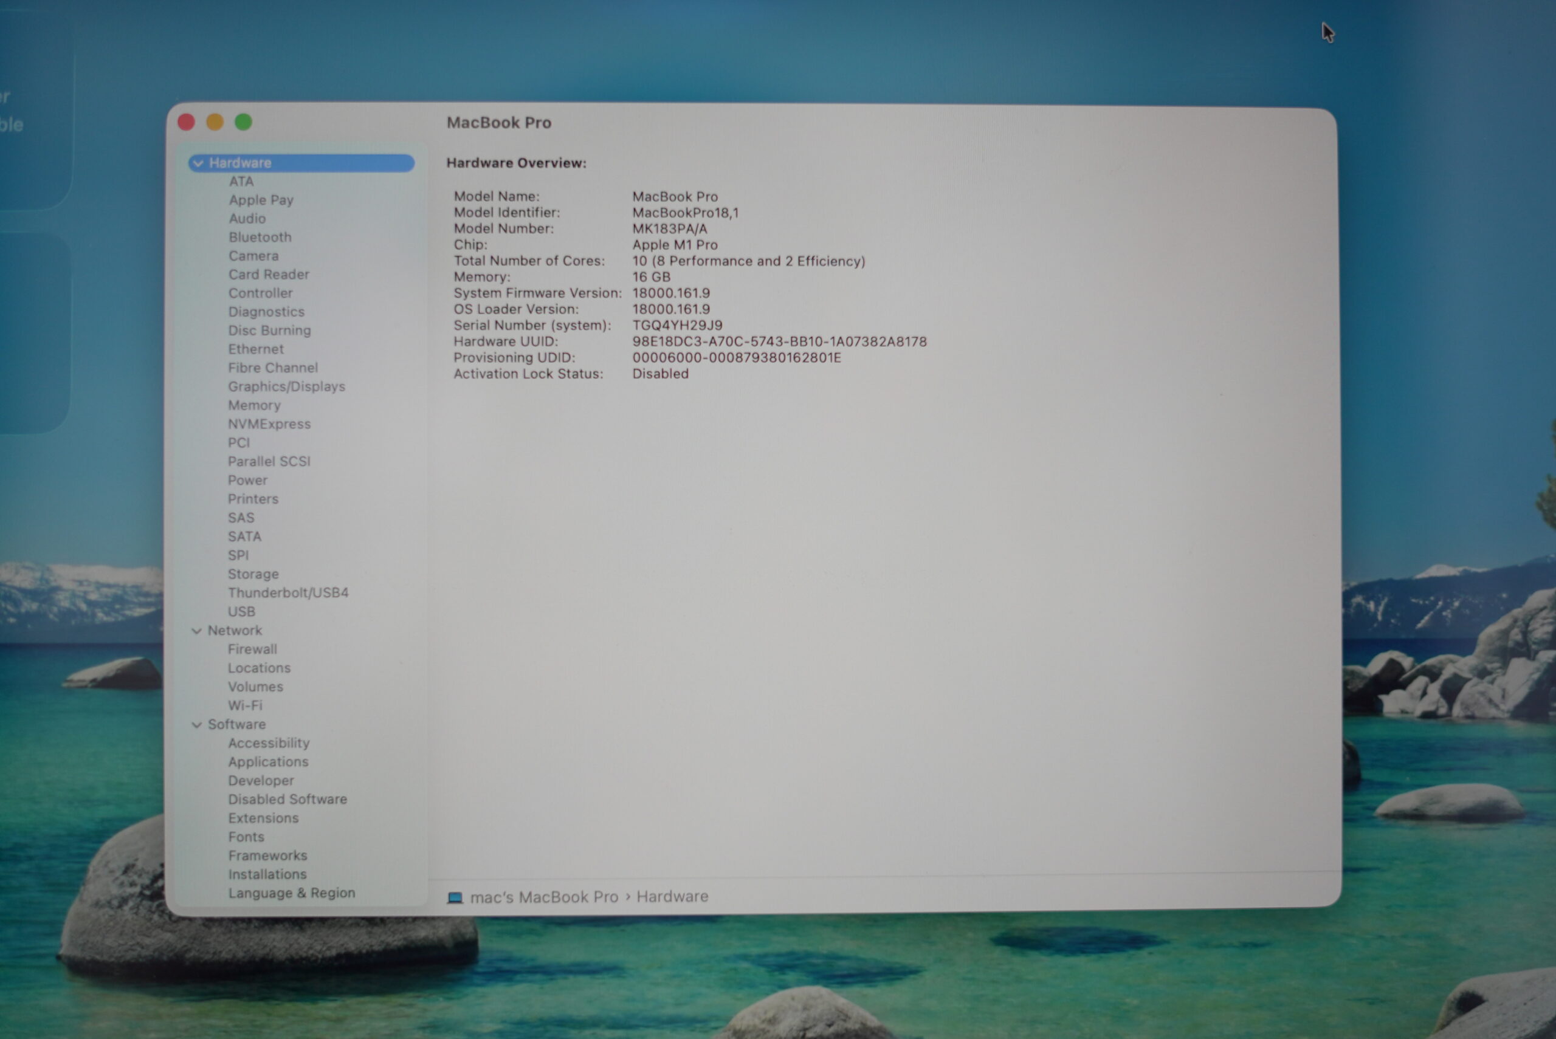Viewport: 1556px width, 1039px height.
Task: Open Camera hardware details
Action: pyautogui.click(x=253, y=256)
